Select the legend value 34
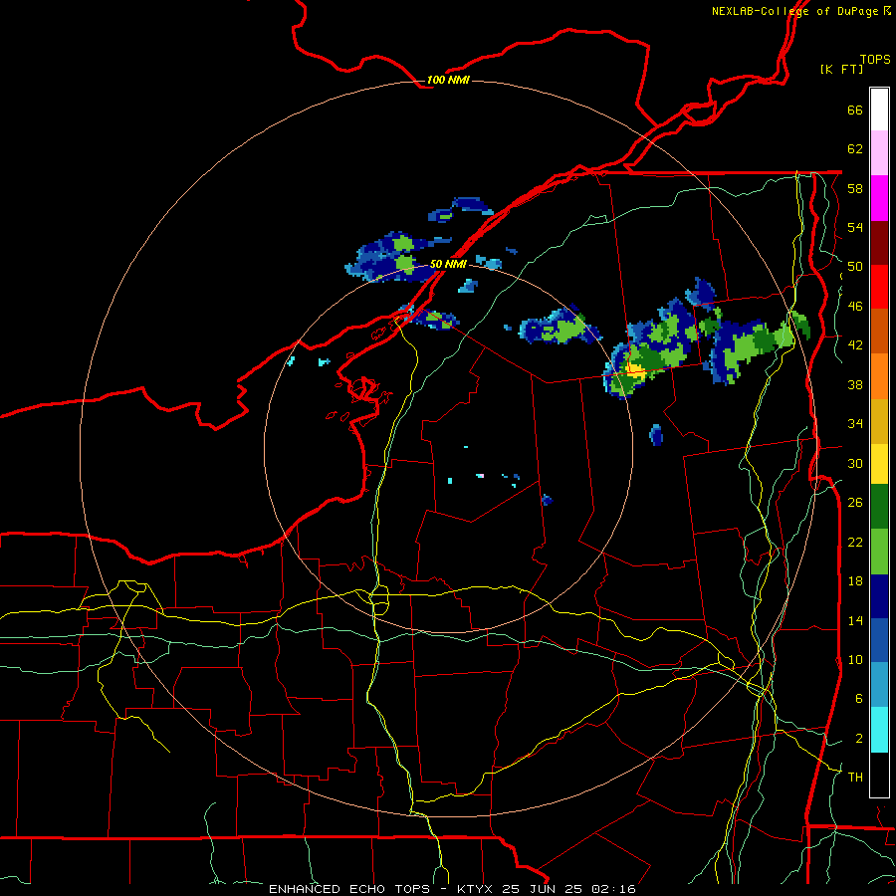This screenshot has width=896, height=896. pos(855,424)
